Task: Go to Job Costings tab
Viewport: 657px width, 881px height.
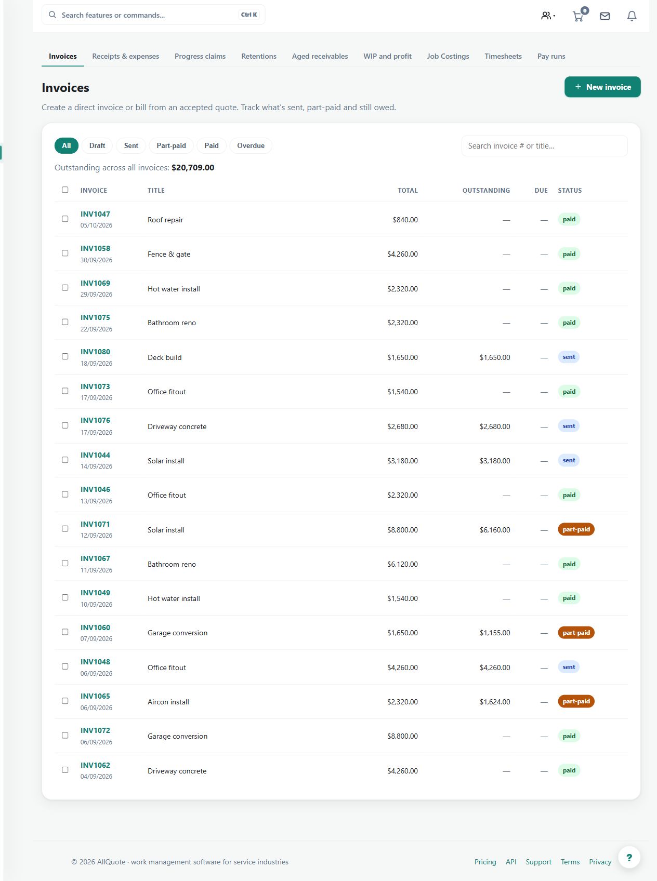Action: coord(448,56)
